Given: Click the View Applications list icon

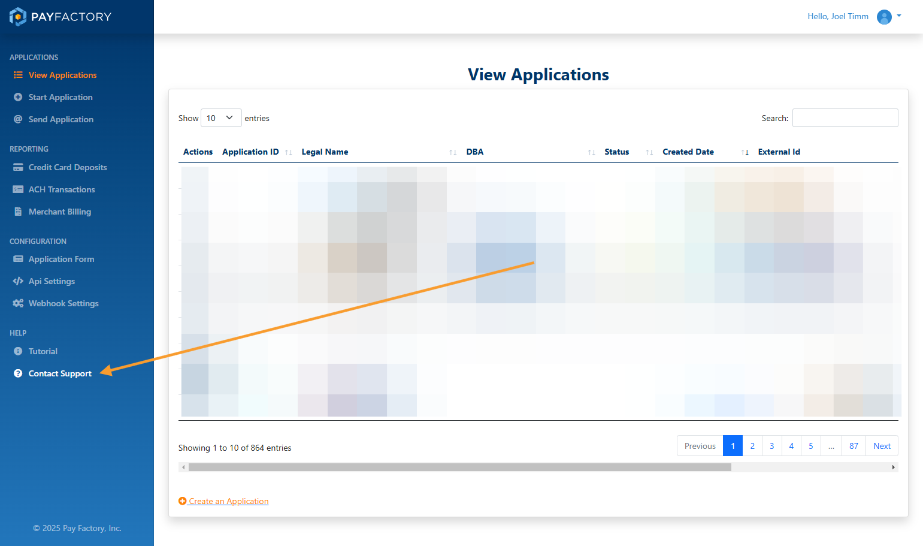Looking at the screenshot, I should (18, 75).
